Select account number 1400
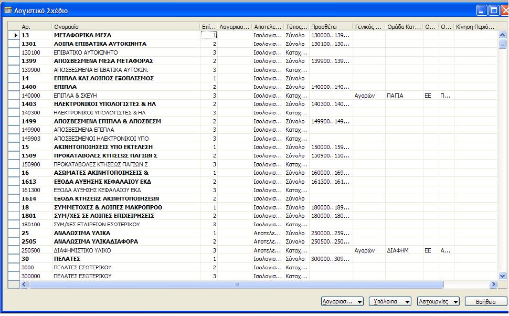The height and width of the screenshot is (316, 509). (x=28, y=87)
